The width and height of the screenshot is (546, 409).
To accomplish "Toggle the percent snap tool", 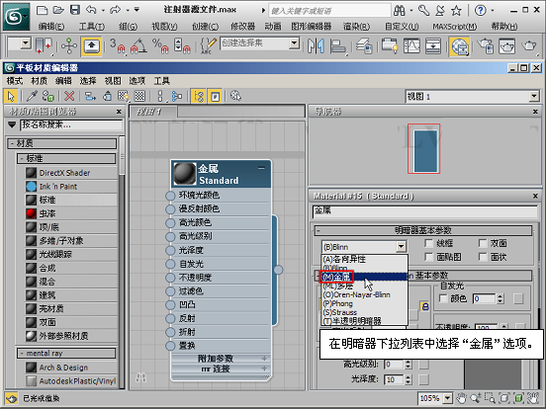I will click(160, 45).
